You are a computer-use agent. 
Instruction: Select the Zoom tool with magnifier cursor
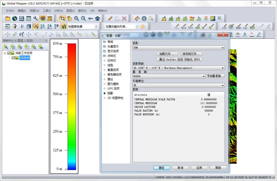click(62, 19)
